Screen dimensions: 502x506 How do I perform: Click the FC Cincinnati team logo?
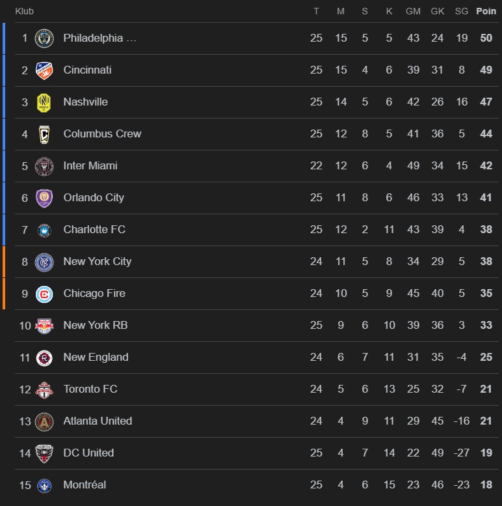(44, 70)
